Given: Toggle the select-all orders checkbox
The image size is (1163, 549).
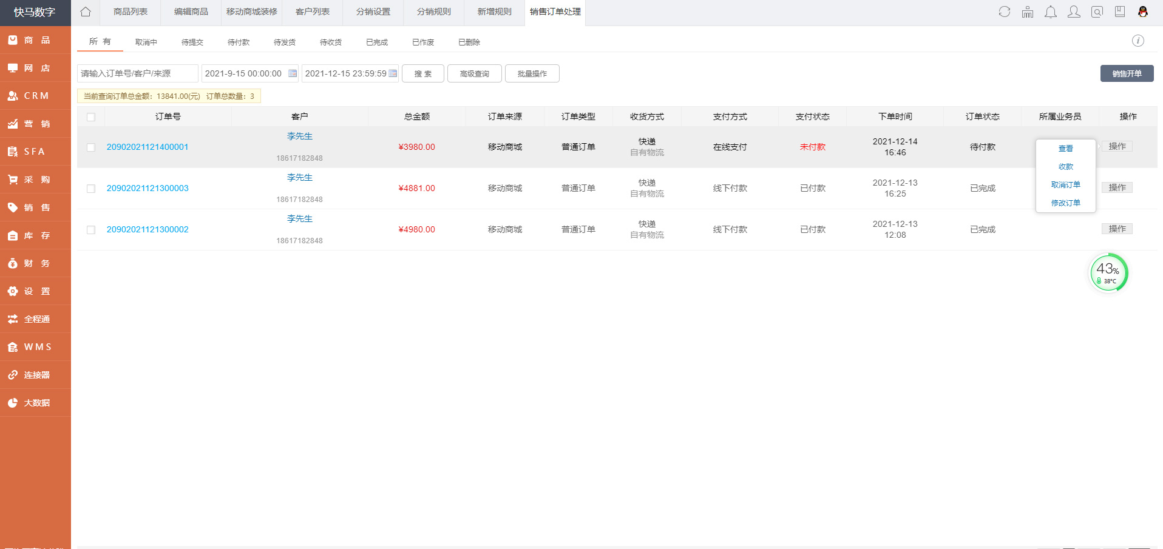Looking at the screenshot, I should pyautogui.click(x=91, y=117).
